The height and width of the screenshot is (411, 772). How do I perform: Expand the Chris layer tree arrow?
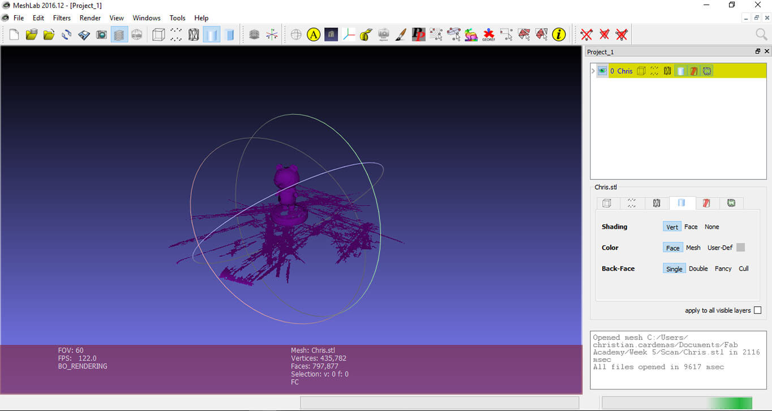593,71
